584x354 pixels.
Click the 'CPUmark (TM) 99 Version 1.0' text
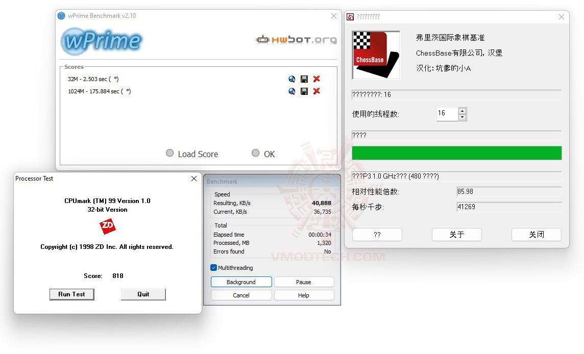107,201
